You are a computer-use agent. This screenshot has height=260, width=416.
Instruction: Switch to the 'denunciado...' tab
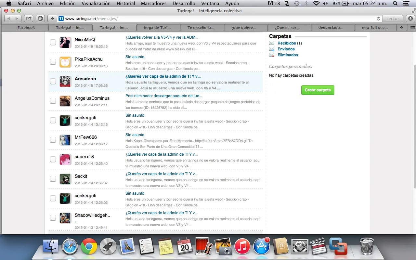(x=332, y=28)
